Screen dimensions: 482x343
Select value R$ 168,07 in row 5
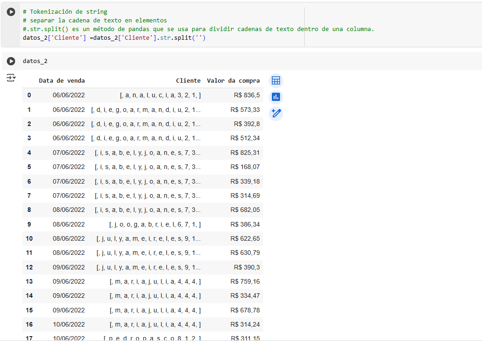pyautogui.click(x=245, y=167)
